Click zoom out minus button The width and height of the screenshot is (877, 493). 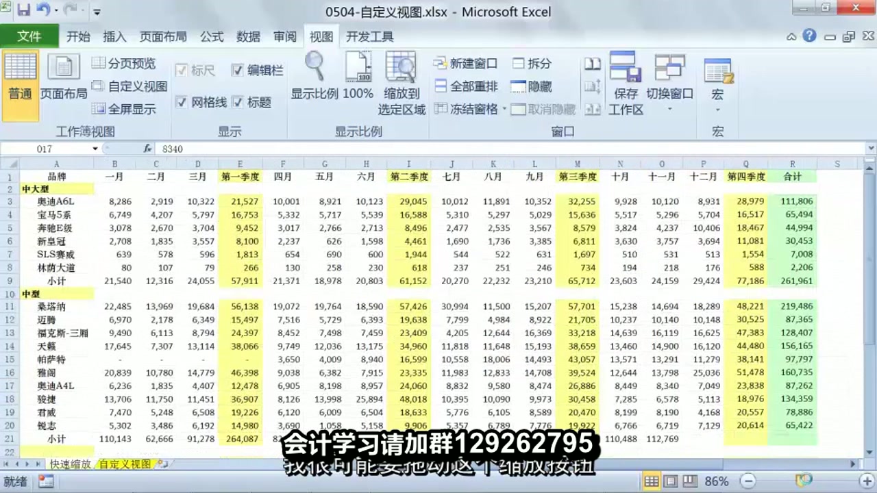click(748, 481)
